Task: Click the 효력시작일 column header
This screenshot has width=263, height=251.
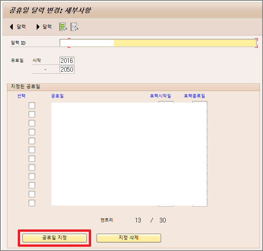Action: (161, 96)
